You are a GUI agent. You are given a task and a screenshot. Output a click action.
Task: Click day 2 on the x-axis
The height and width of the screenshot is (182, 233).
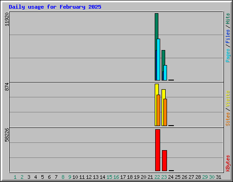[x=22, y=177]
